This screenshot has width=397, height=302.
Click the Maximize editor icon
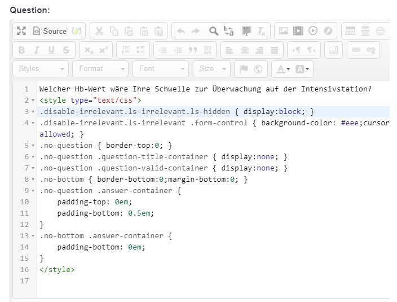[x=21, y=31]
